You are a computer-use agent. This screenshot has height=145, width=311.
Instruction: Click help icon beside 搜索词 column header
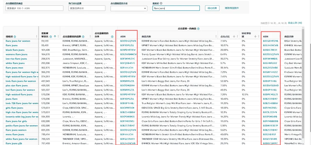[x=15, y=37]
